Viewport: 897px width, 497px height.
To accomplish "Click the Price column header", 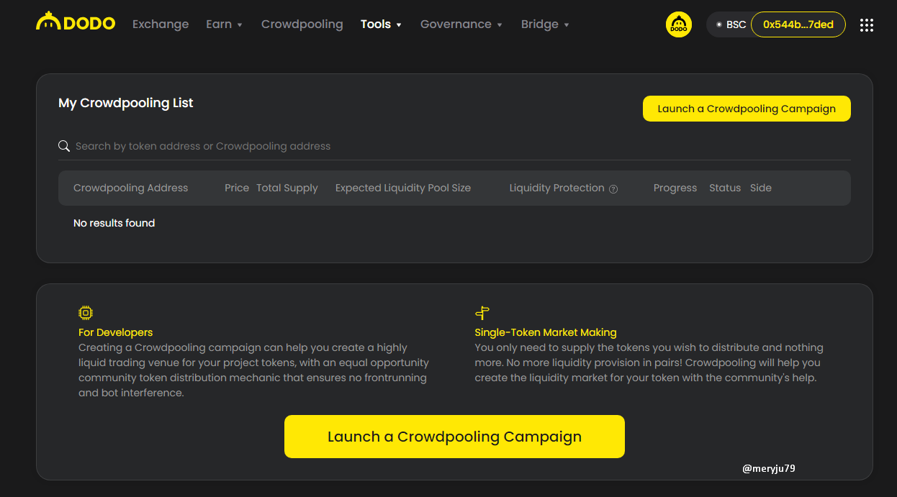I will [237, 188].
